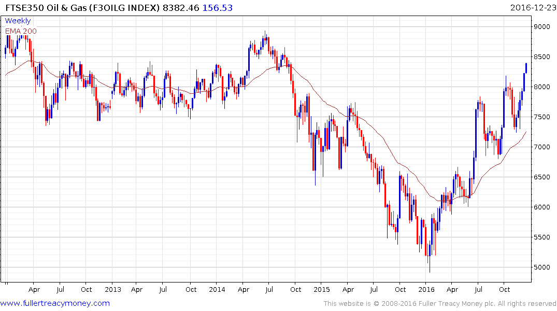The height and width of the screenshot is (311, 557).
Task: Click the 2013 year label on time axis
Action: (113, 289)
